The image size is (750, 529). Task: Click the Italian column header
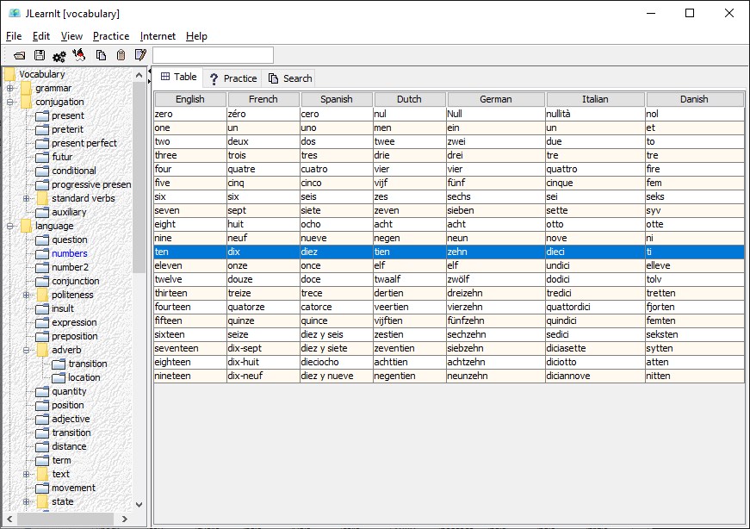[595, 99]
